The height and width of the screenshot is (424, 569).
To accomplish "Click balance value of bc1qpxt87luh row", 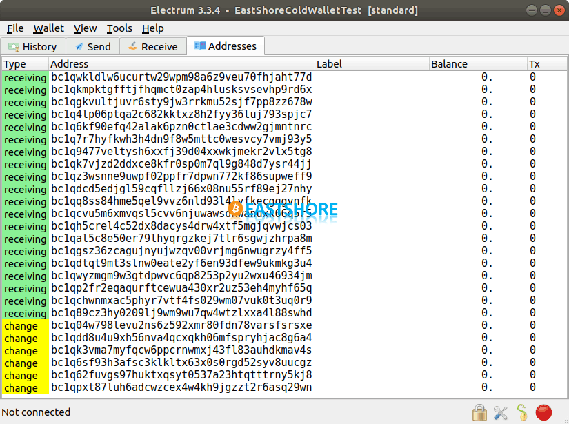I will (x=487, y=387).
